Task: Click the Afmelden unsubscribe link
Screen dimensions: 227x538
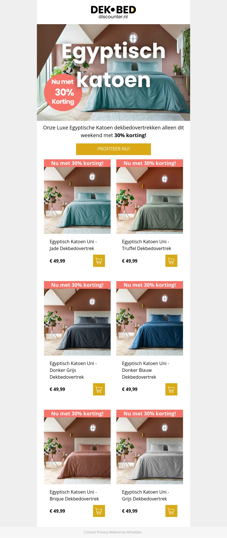Action: pos(134,532)
